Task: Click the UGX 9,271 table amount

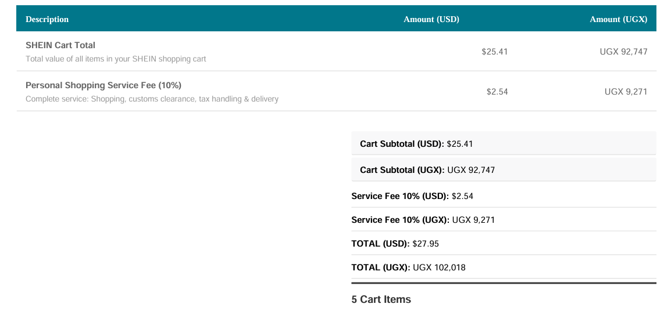Action: click(x=626, y=92)
